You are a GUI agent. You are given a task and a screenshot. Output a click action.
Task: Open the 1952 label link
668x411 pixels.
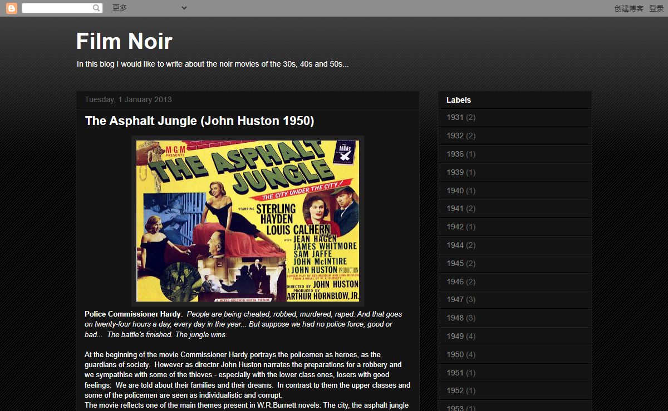[455, 390]
